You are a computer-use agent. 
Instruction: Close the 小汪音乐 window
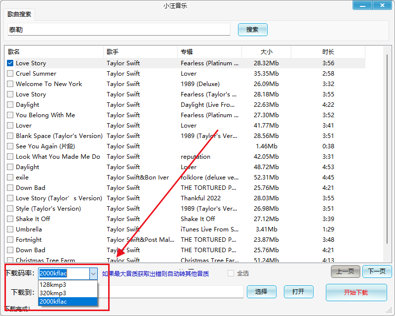point(382,5)
